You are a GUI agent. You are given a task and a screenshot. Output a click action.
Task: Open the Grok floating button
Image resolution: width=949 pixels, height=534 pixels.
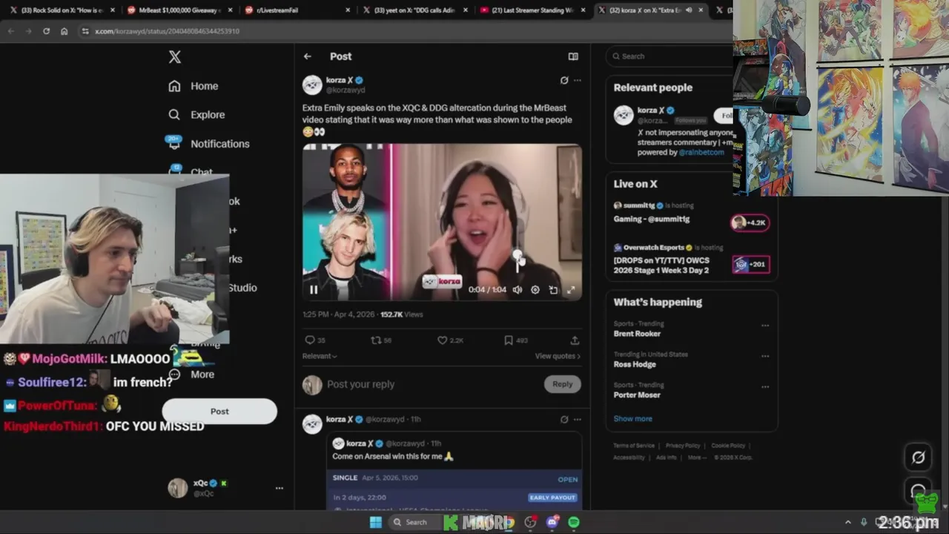[x=918, y=458]
